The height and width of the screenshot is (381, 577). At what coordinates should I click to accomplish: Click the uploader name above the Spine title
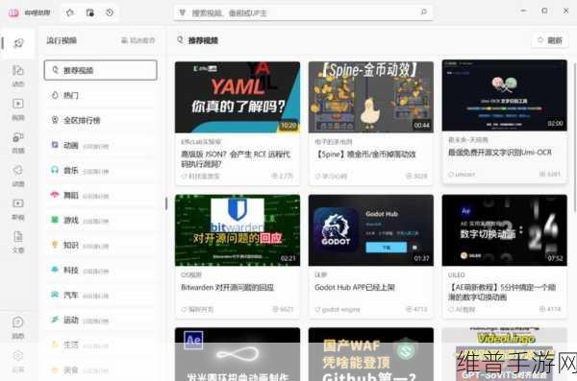point(334,142)
